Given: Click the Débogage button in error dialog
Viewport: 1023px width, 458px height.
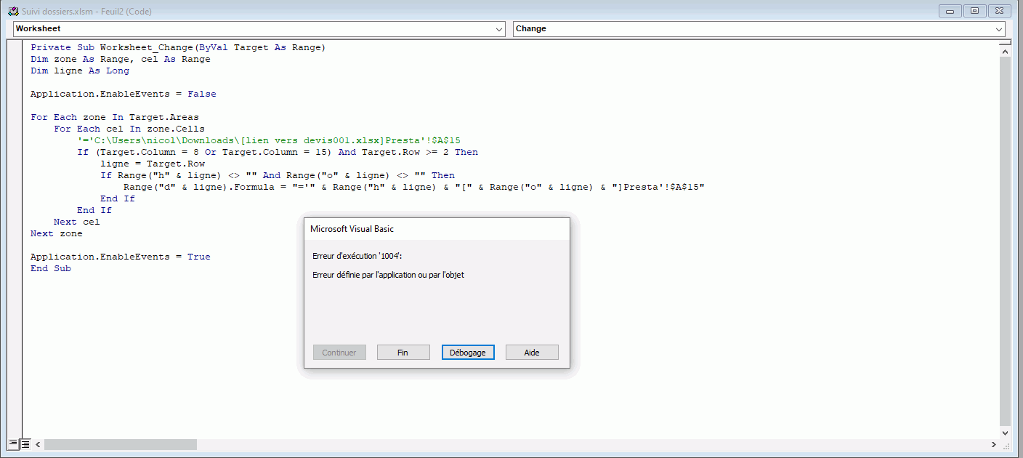Looking at the screenshot, I should pos(468,353).
